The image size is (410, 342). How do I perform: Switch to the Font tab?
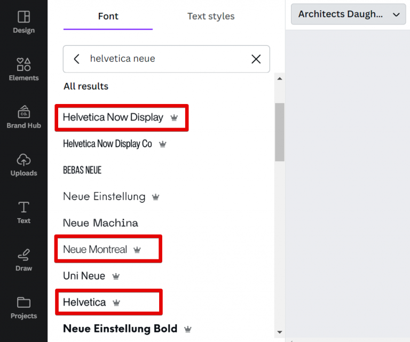click(x=108, y=16)
